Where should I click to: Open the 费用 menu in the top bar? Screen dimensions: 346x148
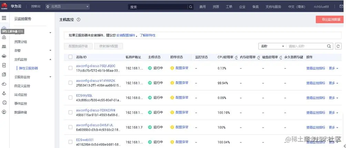tap(202, 7)
